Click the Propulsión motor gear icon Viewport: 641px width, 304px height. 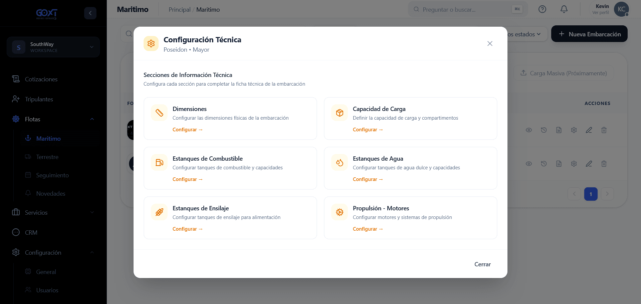(340, 212)
